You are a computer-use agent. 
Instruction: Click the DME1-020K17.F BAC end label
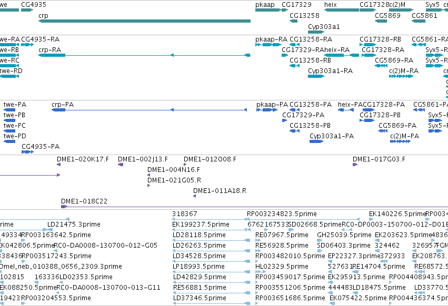click(x=83, y=159)
